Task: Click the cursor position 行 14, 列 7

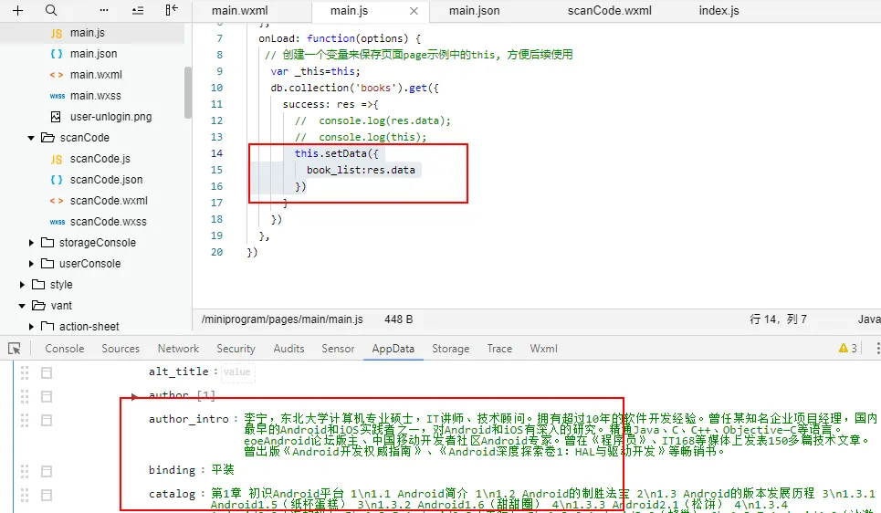Action: pos(778,319)
